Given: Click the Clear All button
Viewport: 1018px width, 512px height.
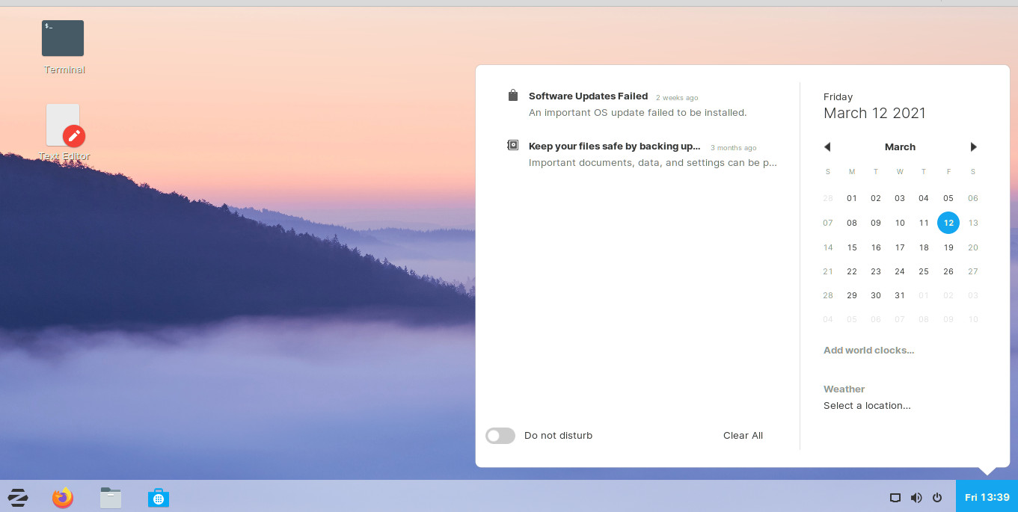Looking at the screenshot, I should point(743,435).
